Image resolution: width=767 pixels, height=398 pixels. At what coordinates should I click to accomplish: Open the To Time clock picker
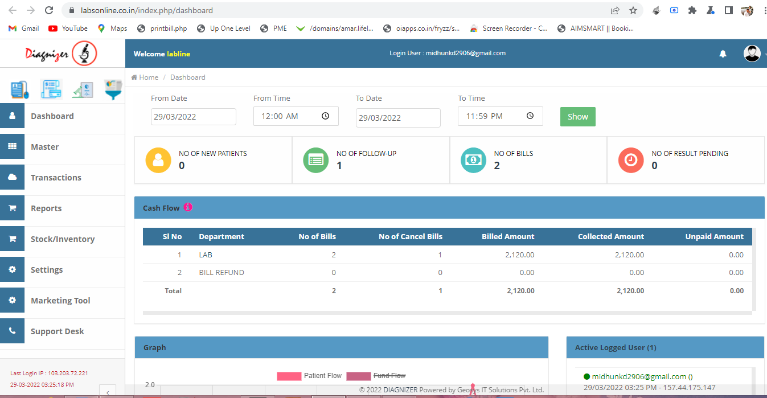(530, 116)
